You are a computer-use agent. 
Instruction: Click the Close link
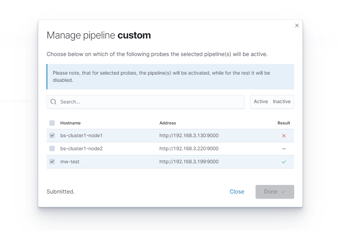pyautogui.click(x=237, y=192)
